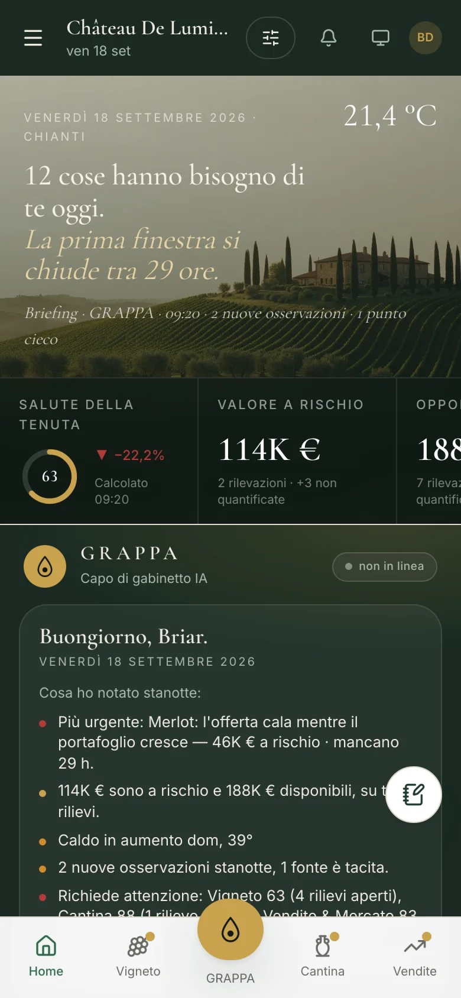Open the Salute della tenuta card
The height and width of the screenshot is (998, 461).
click(x=99, y=451)
